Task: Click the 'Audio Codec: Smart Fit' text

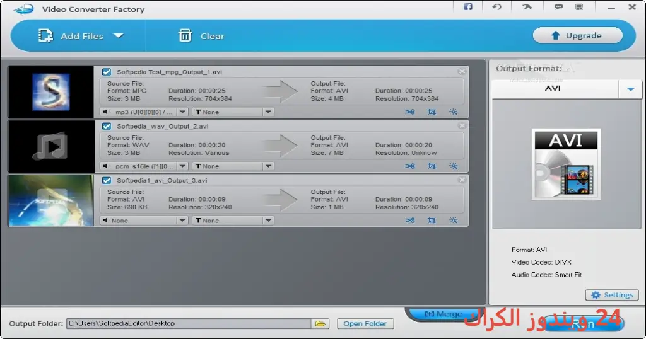Action: click(546, 275)
